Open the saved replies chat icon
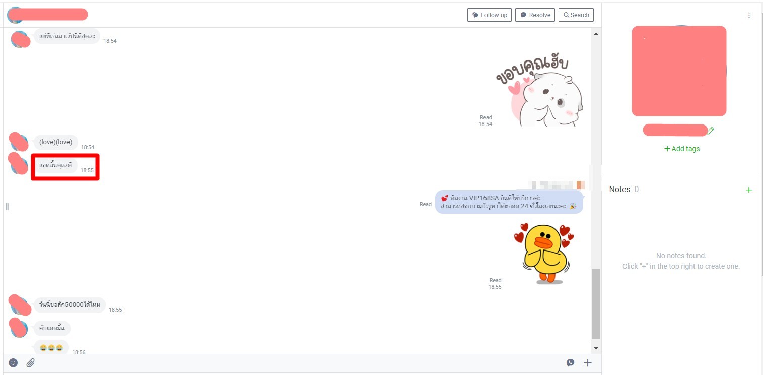This screenshot has width=763, height=375. [x=570, y=363]
